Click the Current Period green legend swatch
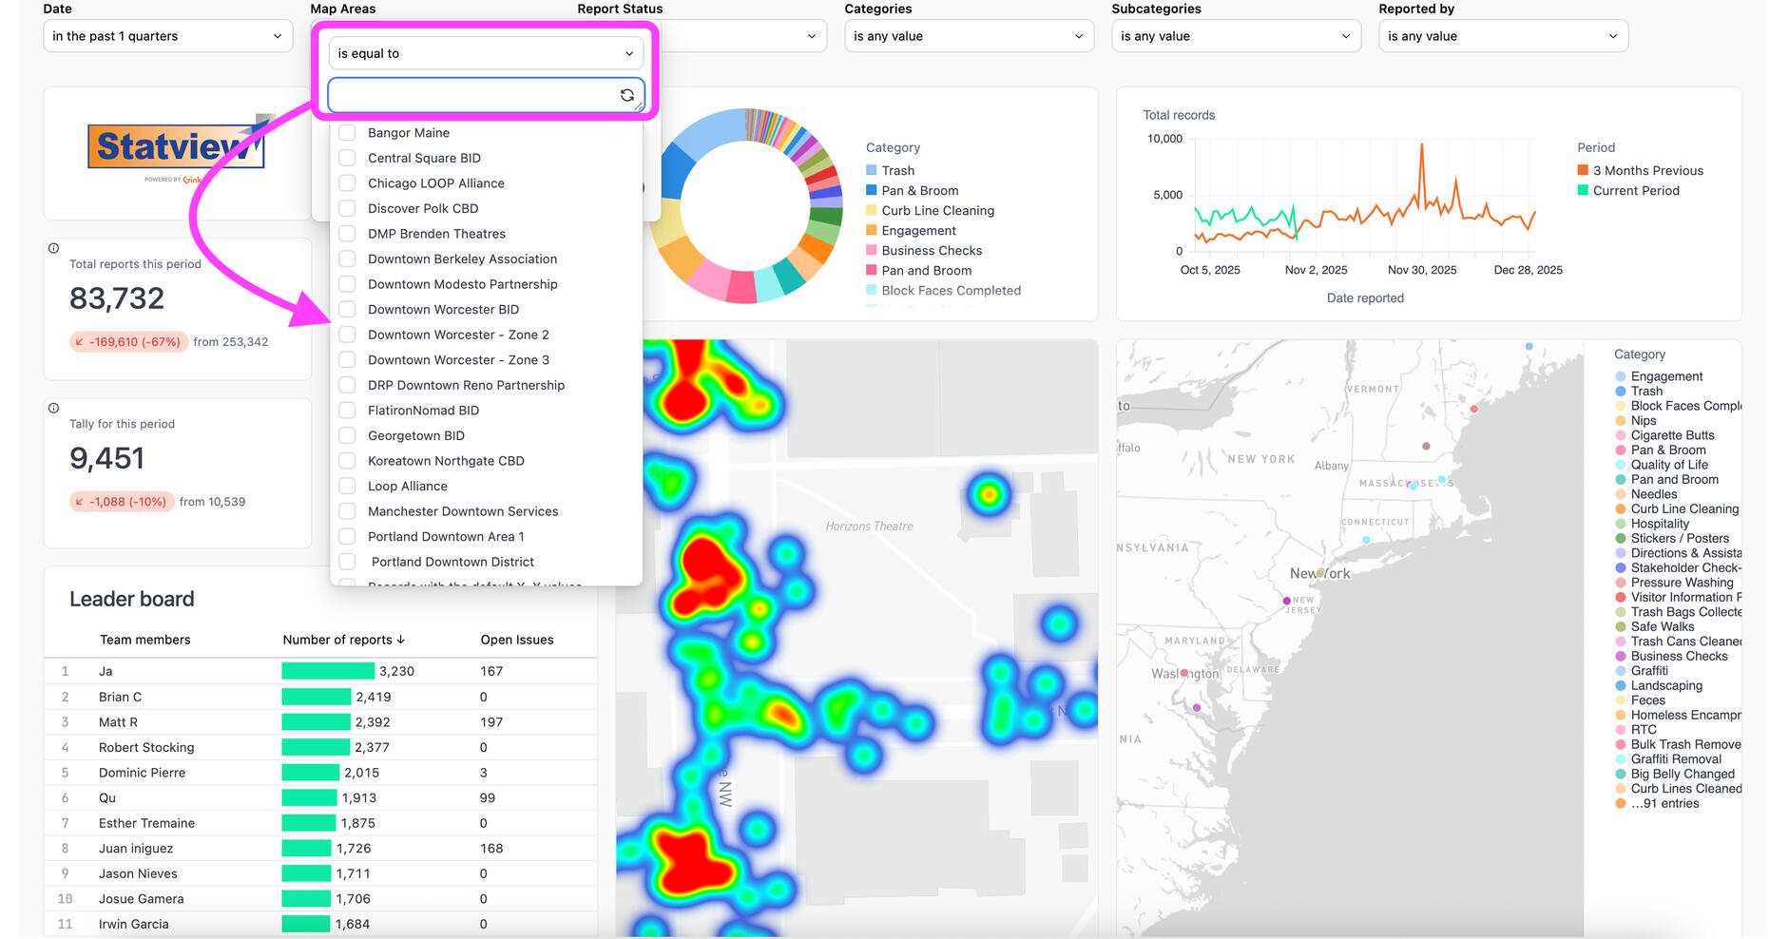 (x=1583, y=190)
